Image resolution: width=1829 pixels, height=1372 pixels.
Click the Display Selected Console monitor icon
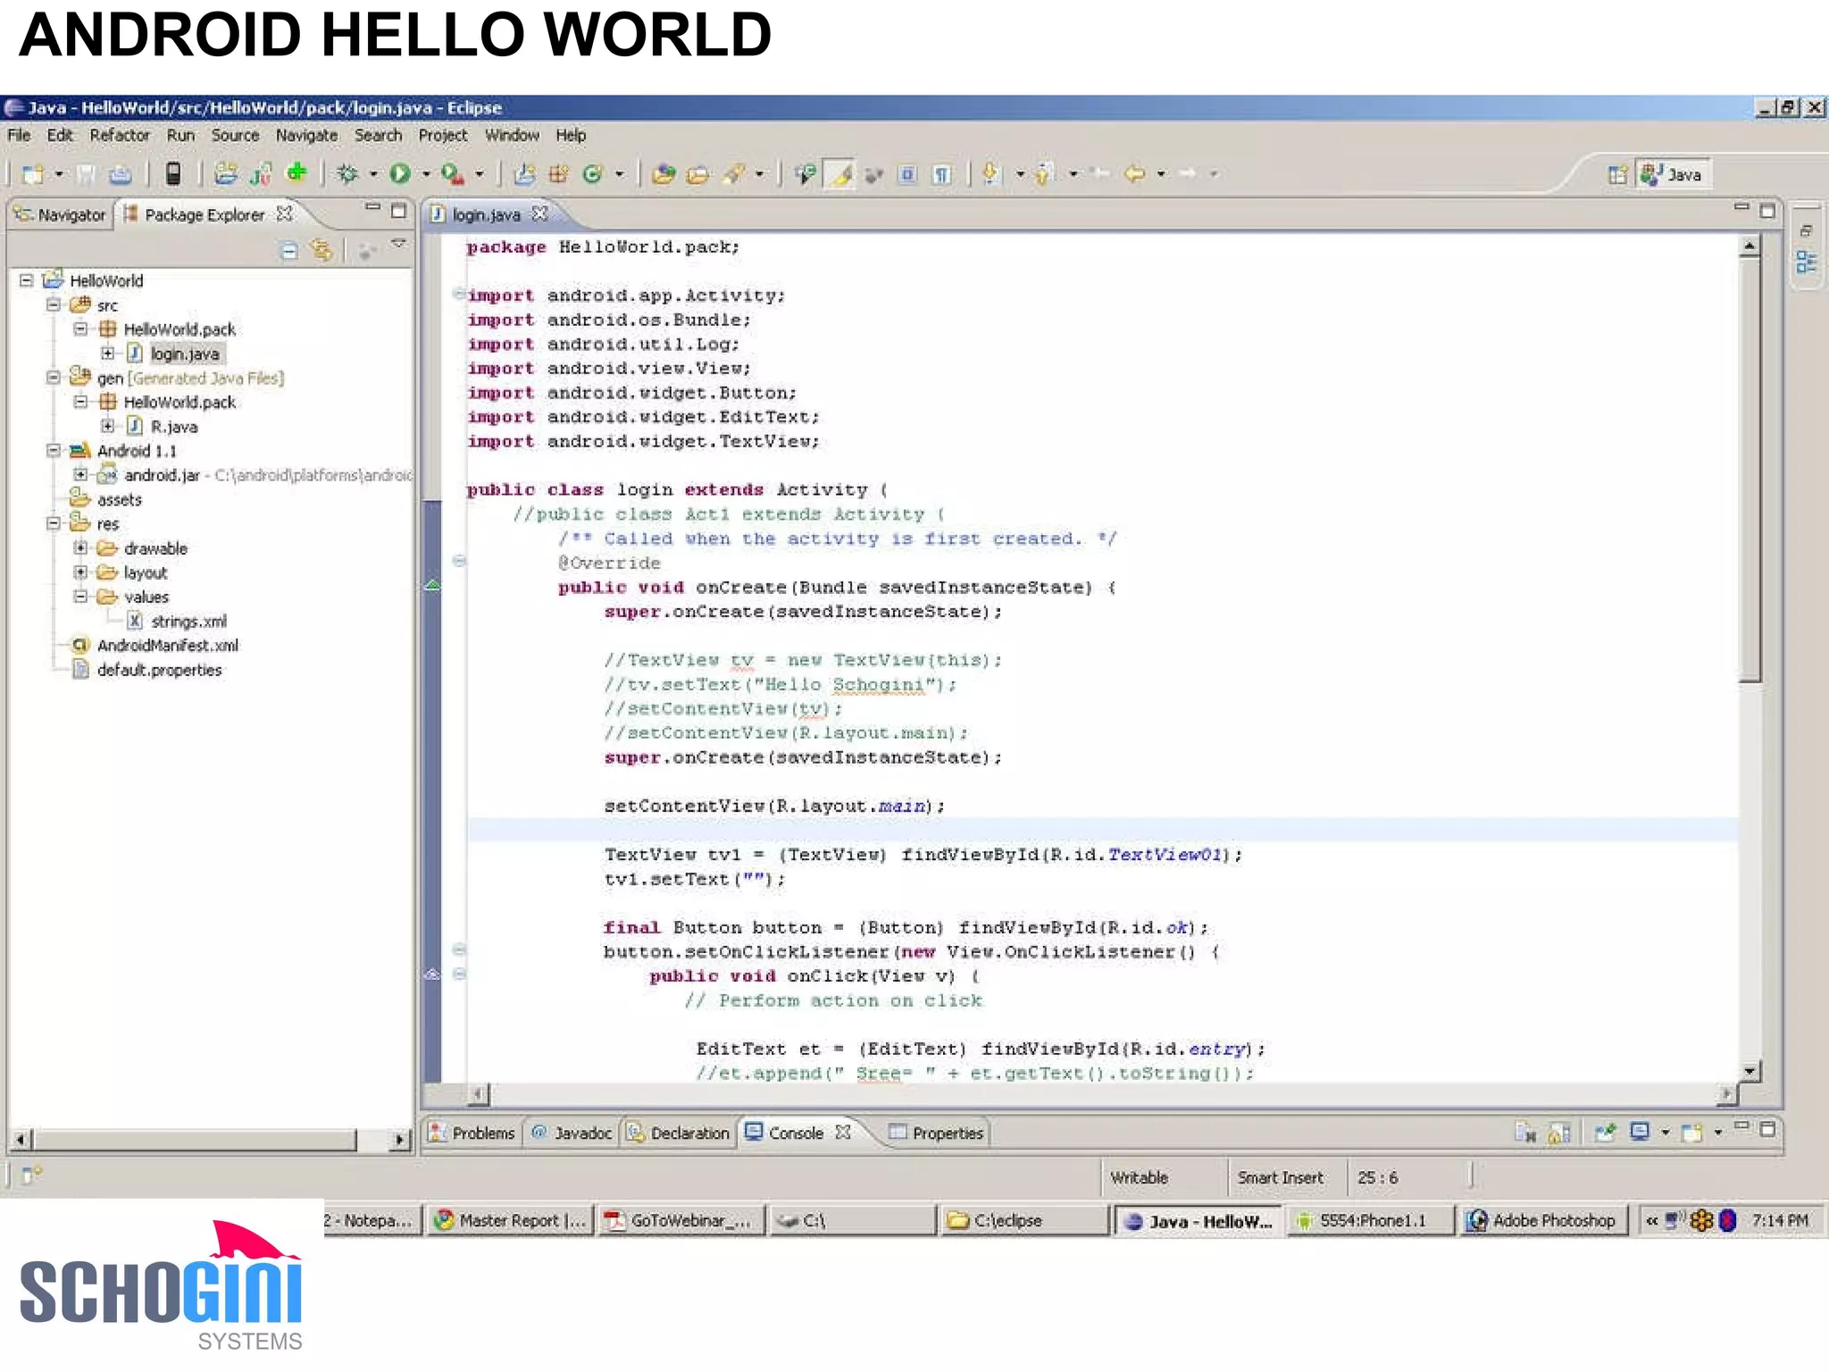1640,1133
